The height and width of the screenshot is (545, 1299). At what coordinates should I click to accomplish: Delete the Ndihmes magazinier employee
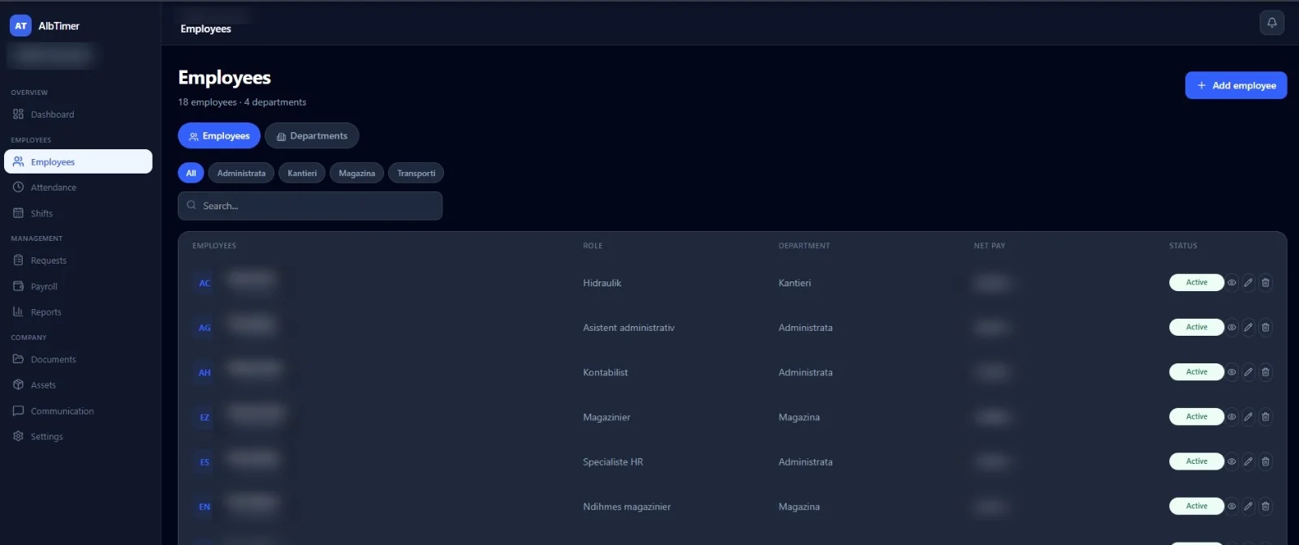tap(1266, 506)
